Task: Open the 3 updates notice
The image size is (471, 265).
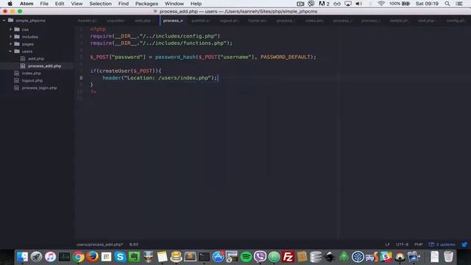Action: [x=442, y=244]
